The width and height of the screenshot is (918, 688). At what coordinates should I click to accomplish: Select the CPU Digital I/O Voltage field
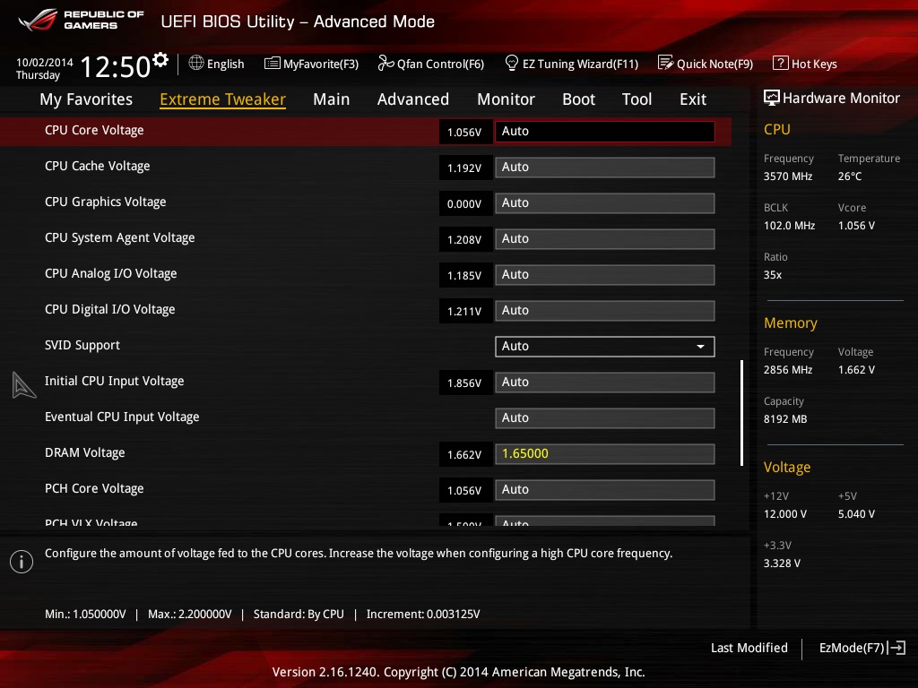click(x=605, y=310)
